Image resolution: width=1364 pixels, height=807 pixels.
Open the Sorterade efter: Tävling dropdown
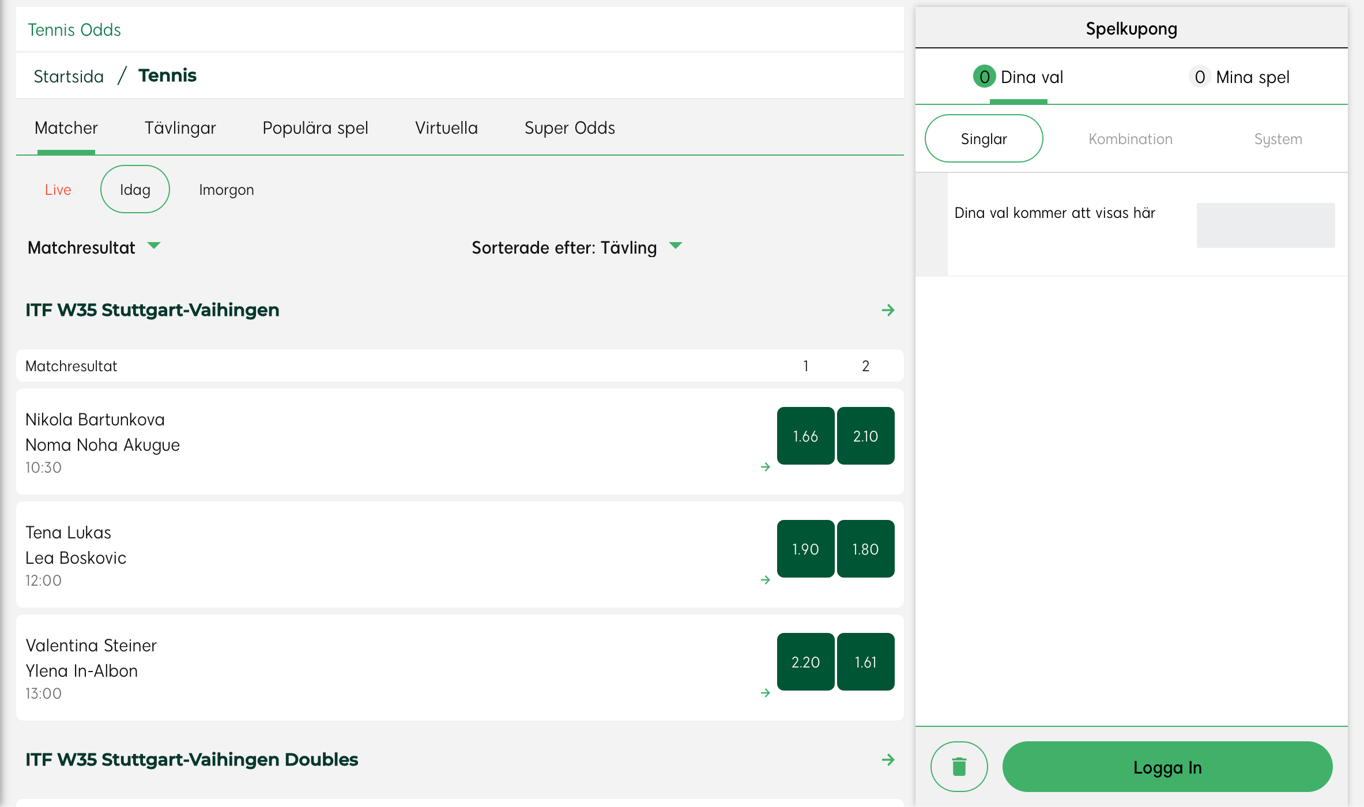[x=577, y=247]
